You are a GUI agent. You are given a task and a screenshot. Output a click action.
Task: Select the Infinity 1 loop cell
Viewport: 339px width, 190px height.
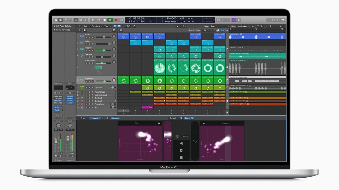click(x=136, y=42)
